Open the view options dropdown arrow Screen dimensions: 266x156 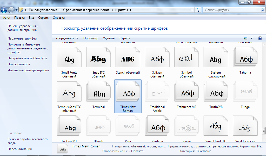click(251, 38)
